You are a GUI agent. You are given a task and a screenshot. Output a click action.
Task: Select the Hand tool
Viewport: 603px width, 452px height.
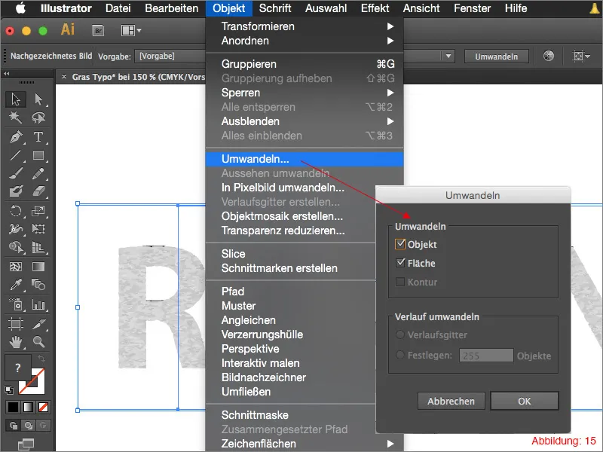pyautogui.click(x=16, y=342)
